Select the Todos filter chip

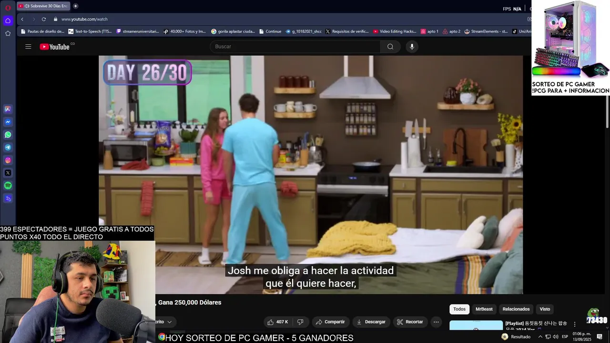pyautogui.click(x=459, y=309)
